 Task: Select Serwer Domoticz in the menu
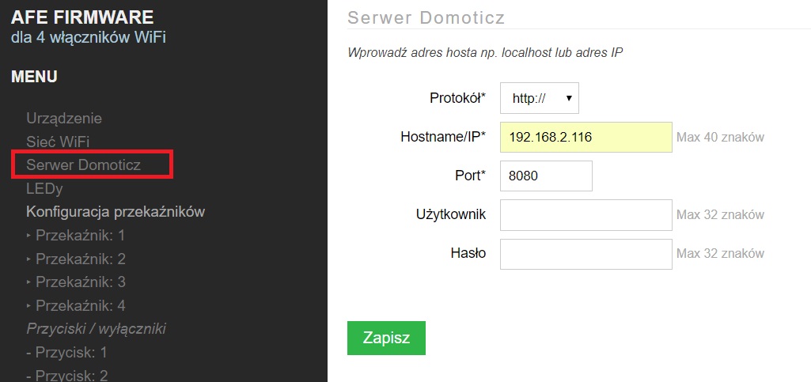pos(84,165)
